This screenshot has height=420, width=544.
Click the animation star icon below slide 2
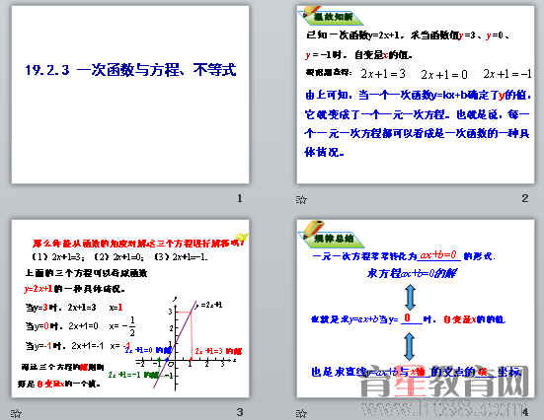[301, 199]
